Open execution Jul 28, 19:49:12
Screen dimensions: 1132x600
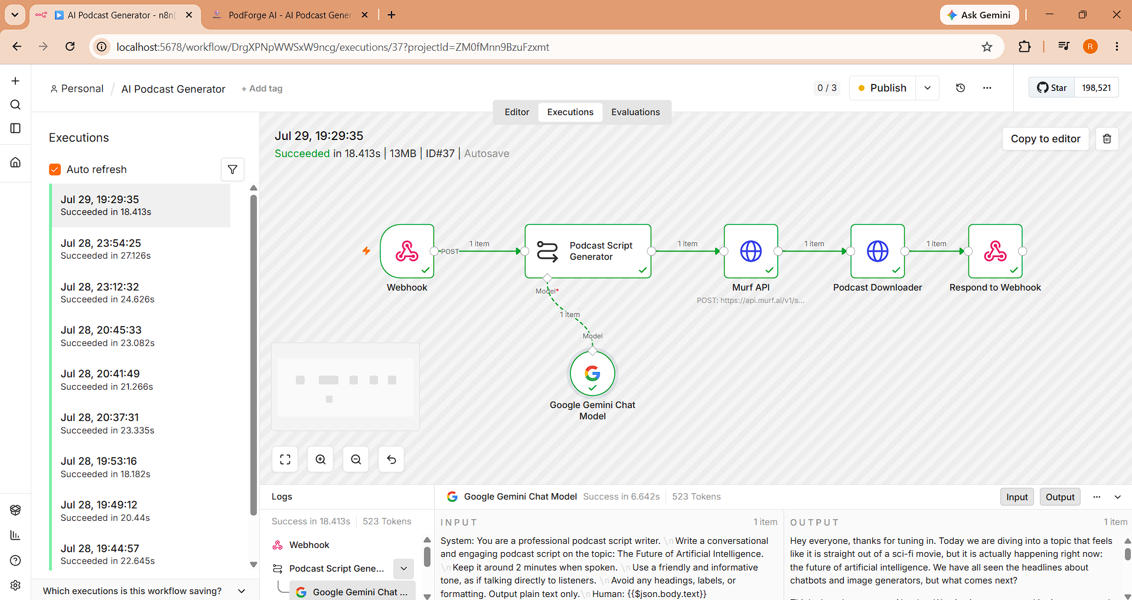point(141,511)
